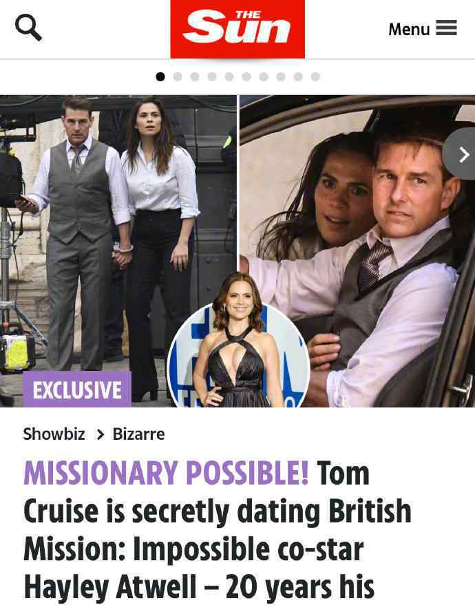
Task: Click the breadcrumb chevron separator
Action: [x=100, y=435]
